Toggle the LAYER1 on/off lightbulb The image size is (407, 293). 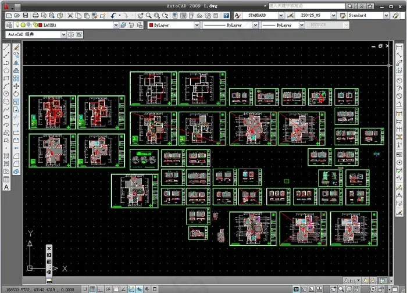pyautogui.click(x=17, y=25)
